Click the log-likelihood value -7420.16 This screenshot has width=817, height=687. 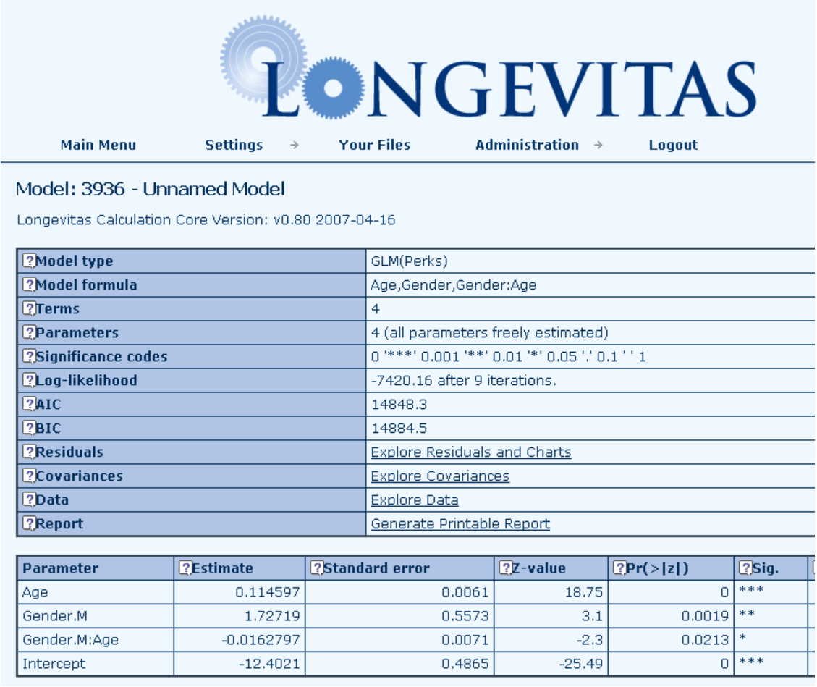point(402,381)
